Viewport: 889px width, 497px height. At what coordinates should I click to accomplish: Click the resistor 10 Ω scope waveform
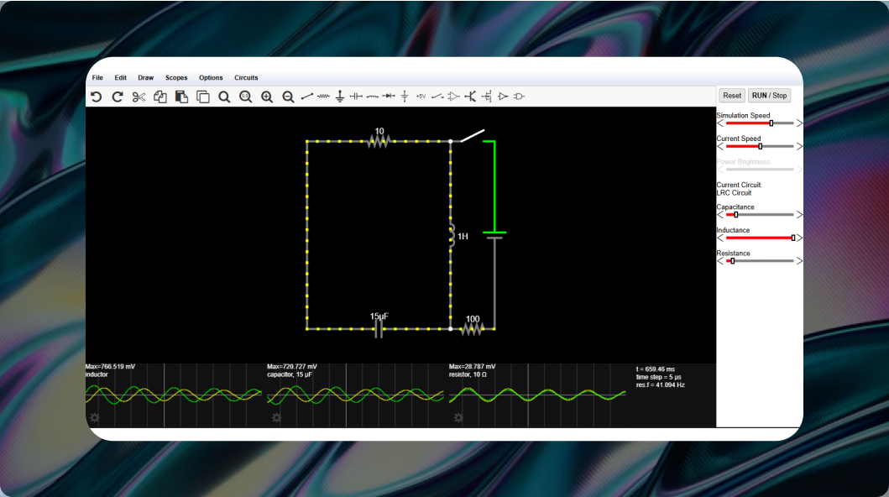[537, 395]
